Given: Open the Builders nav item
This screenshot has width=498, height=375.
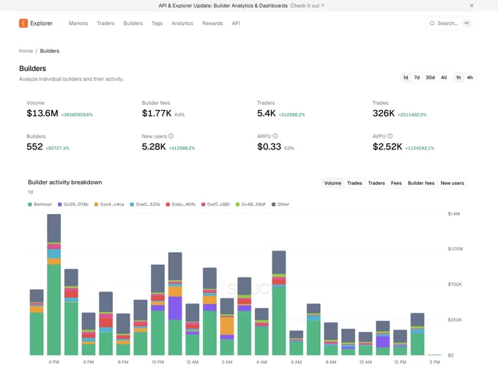Looking at the screenshot, I should [x=133, y=23].
